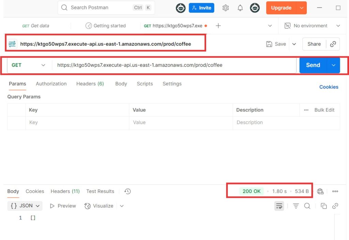
Task: Click the query param Key field
Action: [x=77, y=123]
